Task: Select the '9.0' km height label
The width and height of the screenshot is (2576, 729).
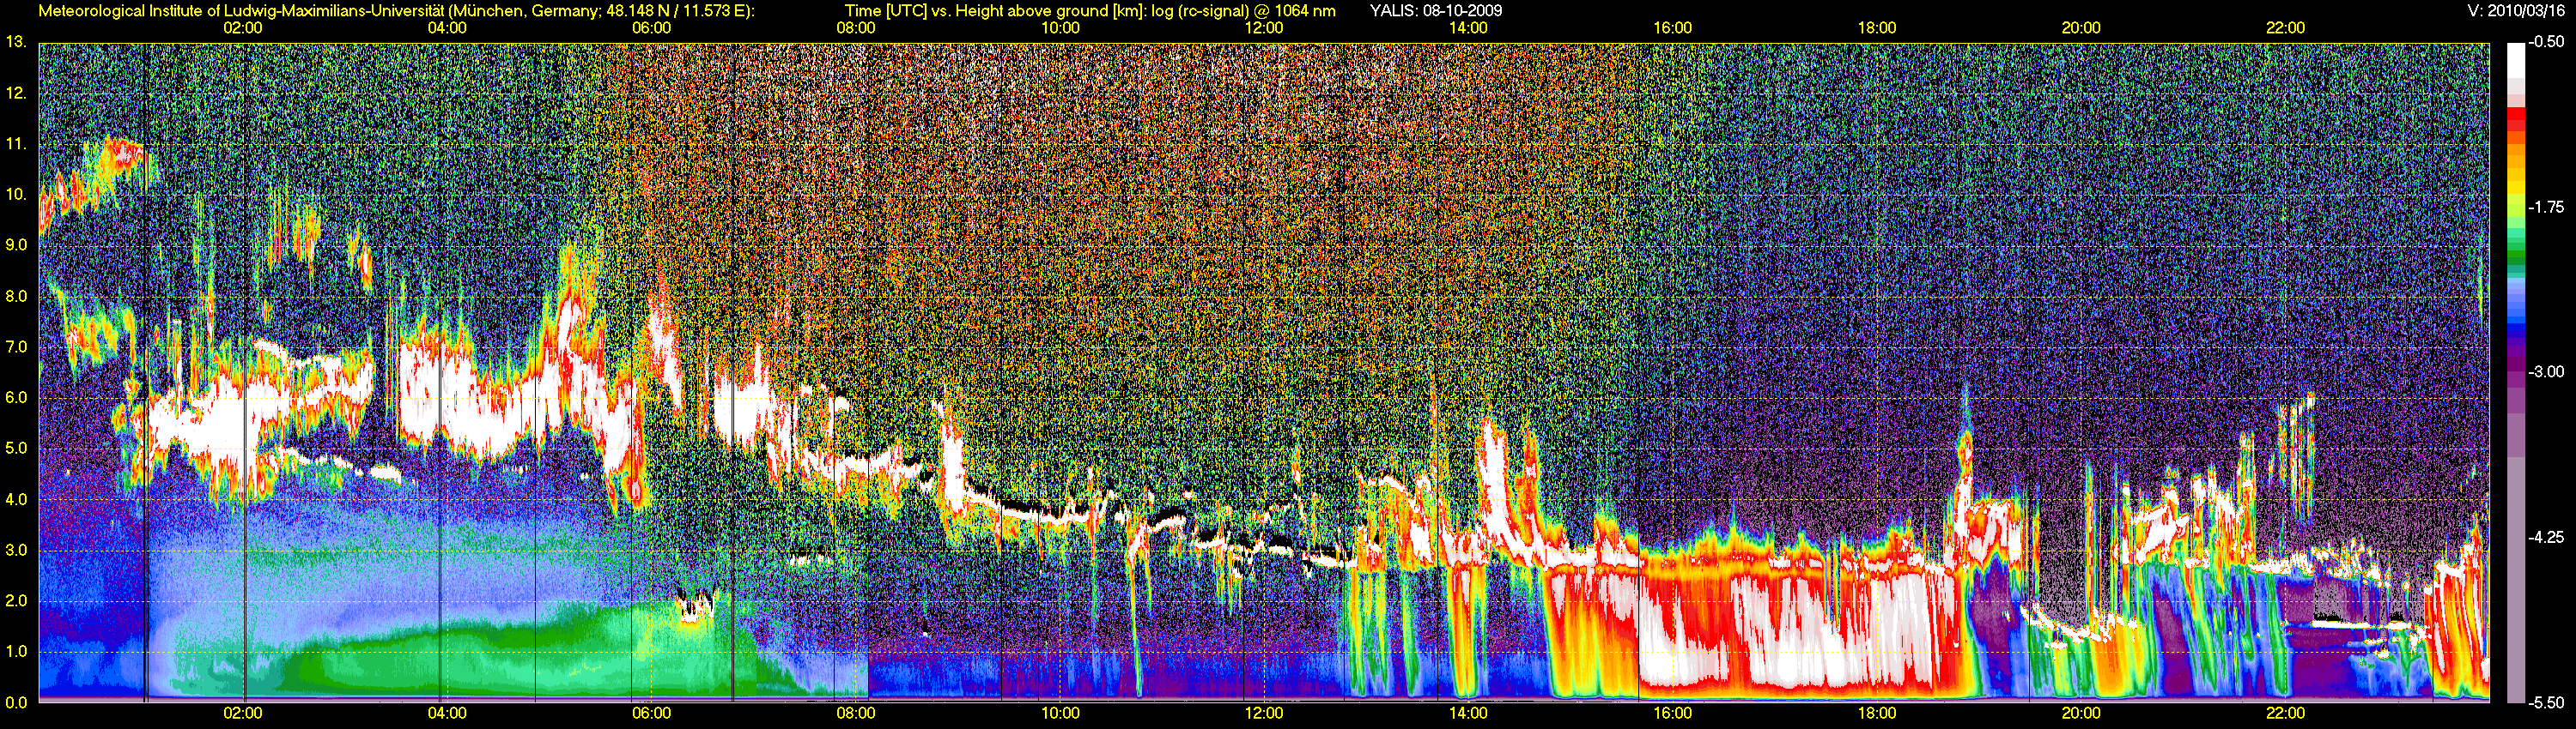Action: tap(16, 244)
